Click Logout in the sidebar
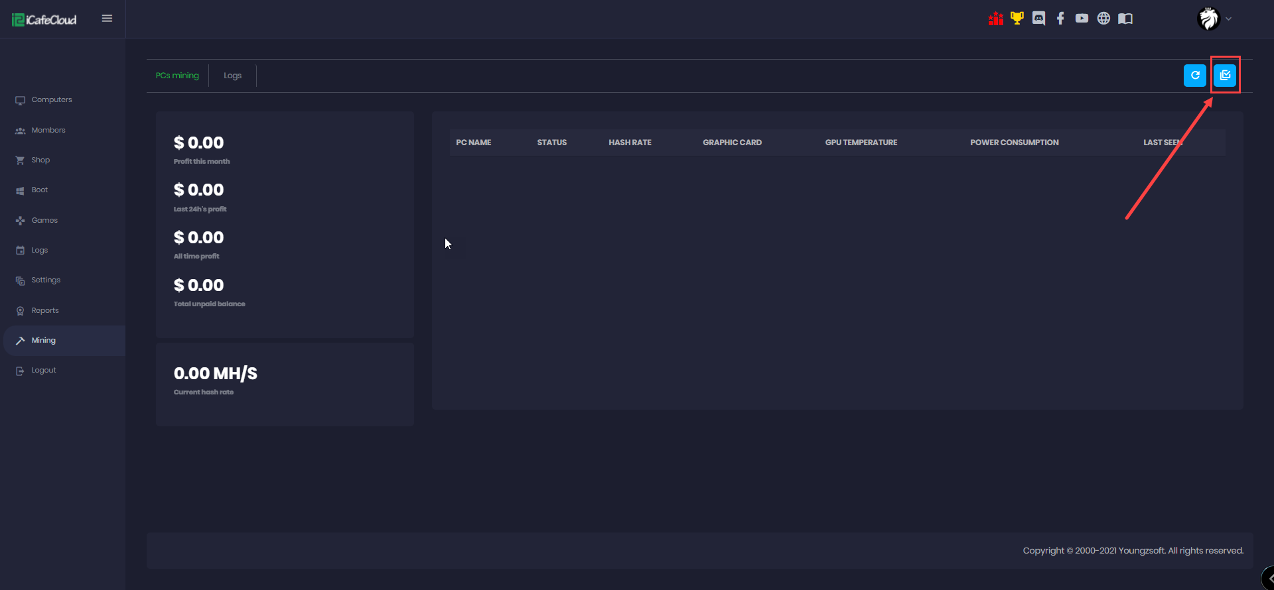 coord(44,371)
